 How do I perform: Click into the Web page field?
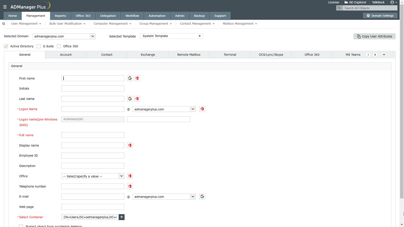coord(93,207)
